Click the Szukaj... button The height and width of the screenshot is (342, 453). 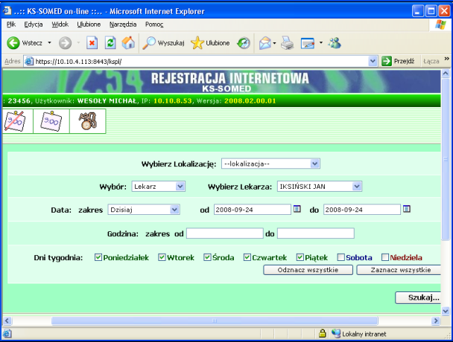click(418, 297)
